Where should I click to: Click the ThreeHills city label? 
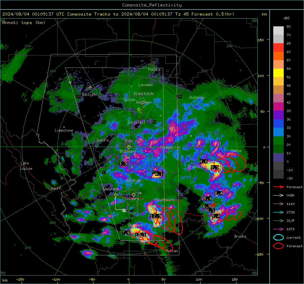point(170,148)
